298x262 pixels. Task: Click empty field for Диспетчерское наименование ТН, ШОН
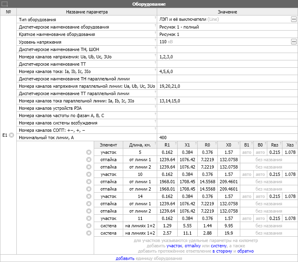point(227,49)
